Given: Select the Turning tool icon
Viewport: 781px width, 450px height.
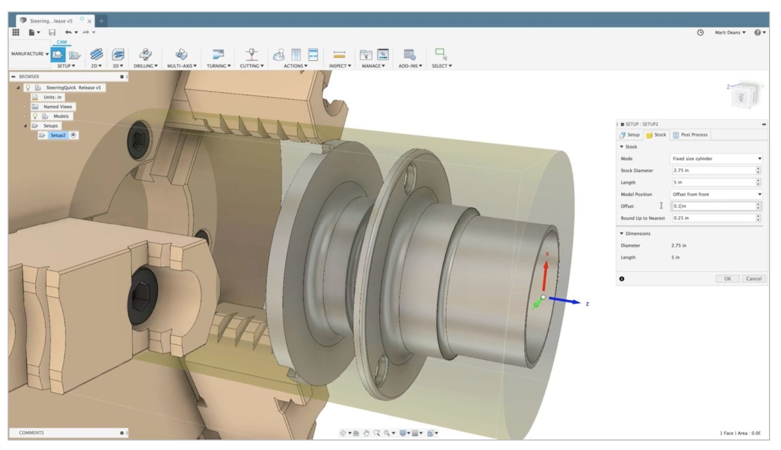Looking at the screenshot, I should [x=218, y=54].
